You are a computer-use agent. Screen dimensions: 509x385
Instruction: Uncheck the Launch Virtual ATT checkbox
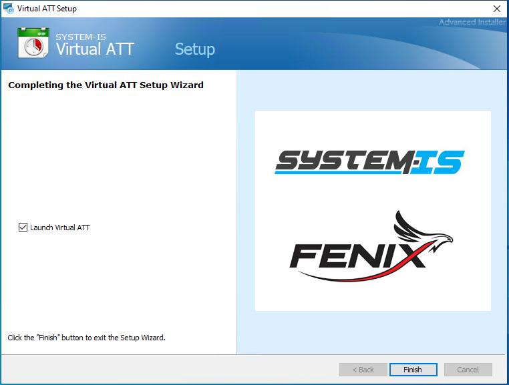pyautogui.click(x=23, y=228)
